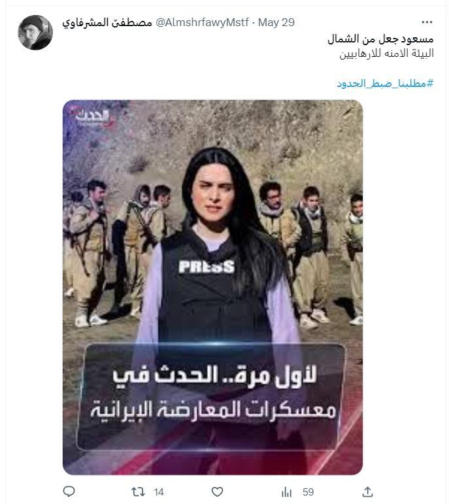Open the May 29 timestamp link
The image size is (449, 504).
pos(276,22)
